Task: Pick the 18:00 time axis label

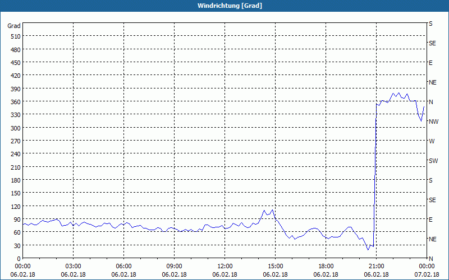Action: [x=326, y=267]
